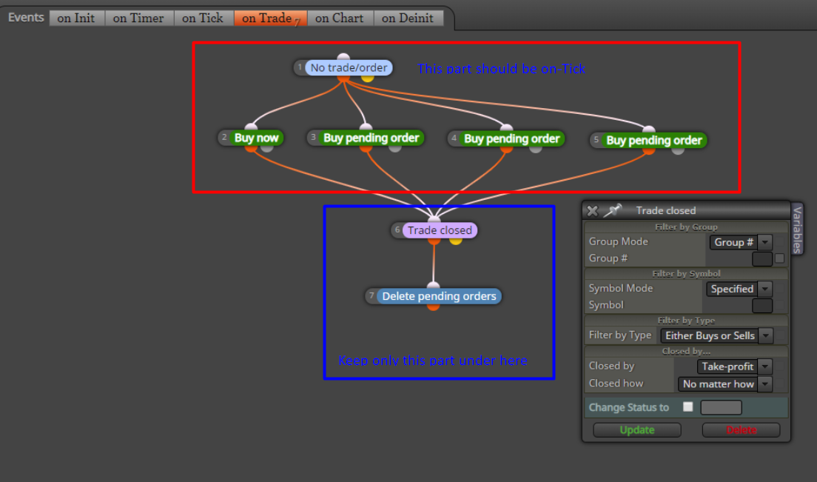Select the Buy now block

point(256,138)
